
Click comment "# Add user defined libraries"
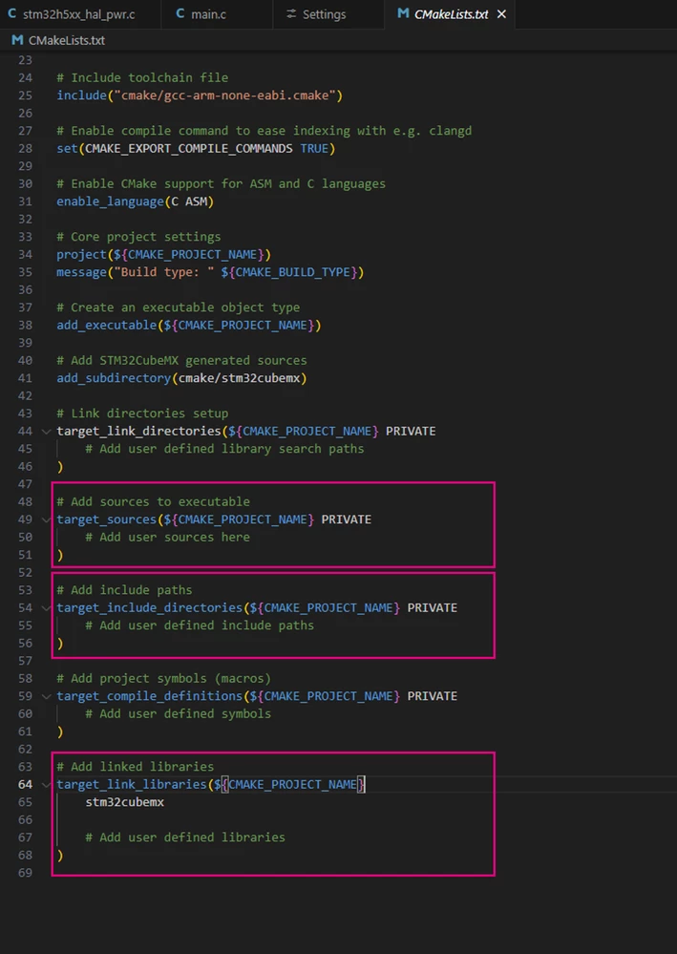pos(185,837)
